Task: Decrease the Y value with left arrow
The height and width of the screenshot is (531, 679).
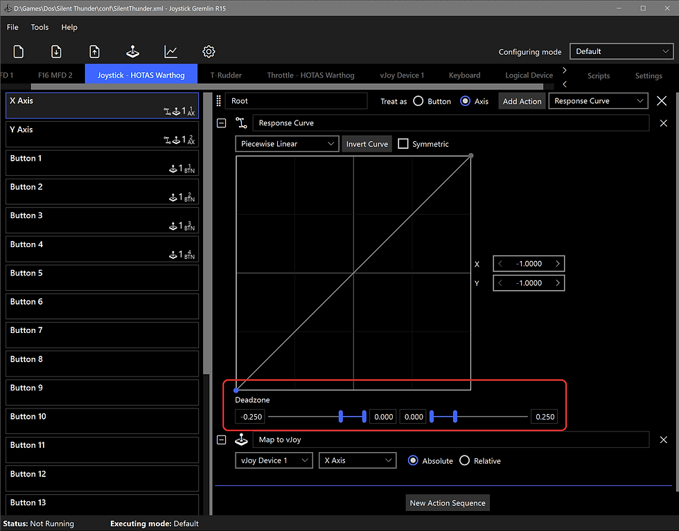Action: pos(500,283)
